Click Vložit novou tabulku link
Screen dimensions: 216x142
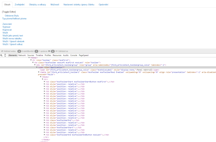tap(12, 38)
